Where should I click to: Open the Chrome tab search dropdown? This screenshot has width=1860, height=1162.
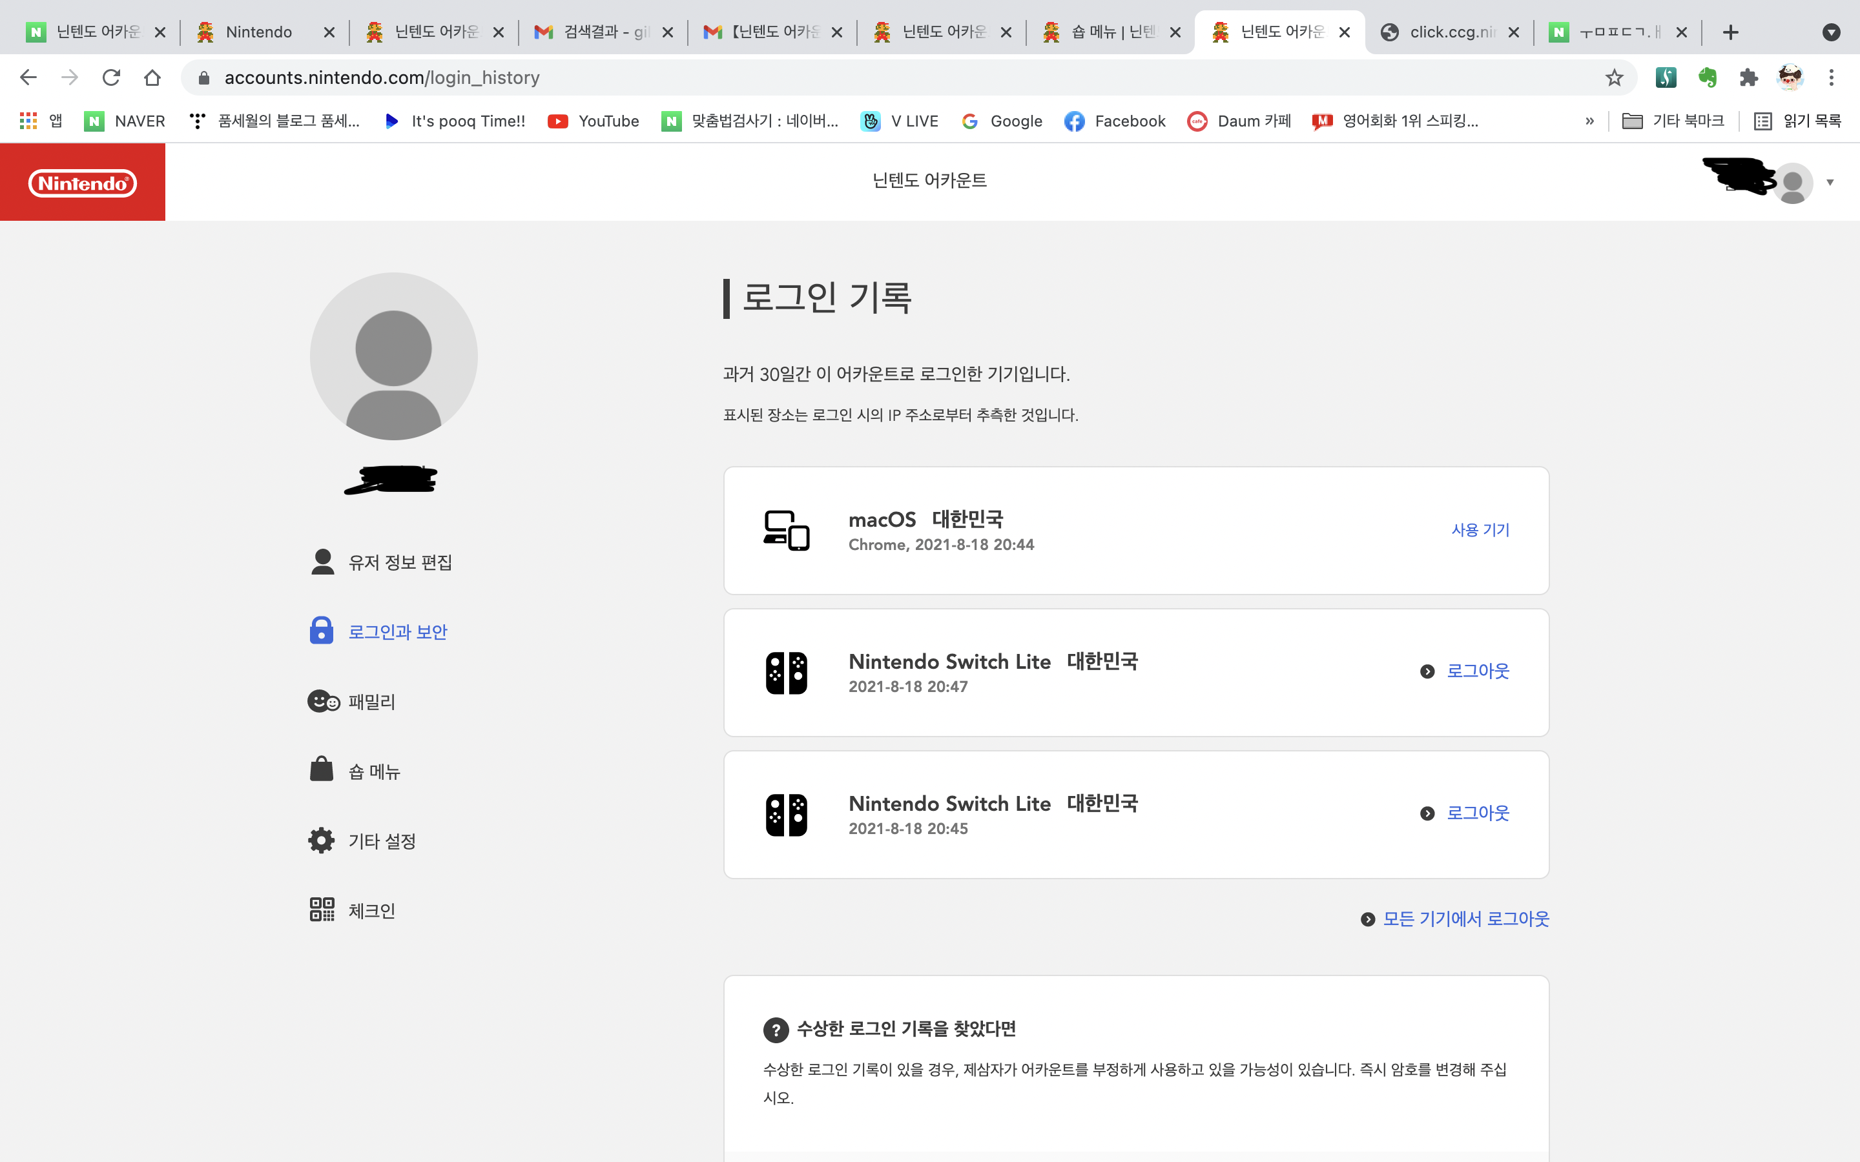pos(1831,32)
